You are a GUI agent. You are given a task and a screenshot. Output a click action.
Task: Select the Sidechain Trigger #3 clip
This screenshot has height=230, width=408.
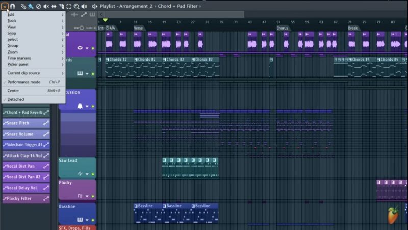(x=26, y=145)
